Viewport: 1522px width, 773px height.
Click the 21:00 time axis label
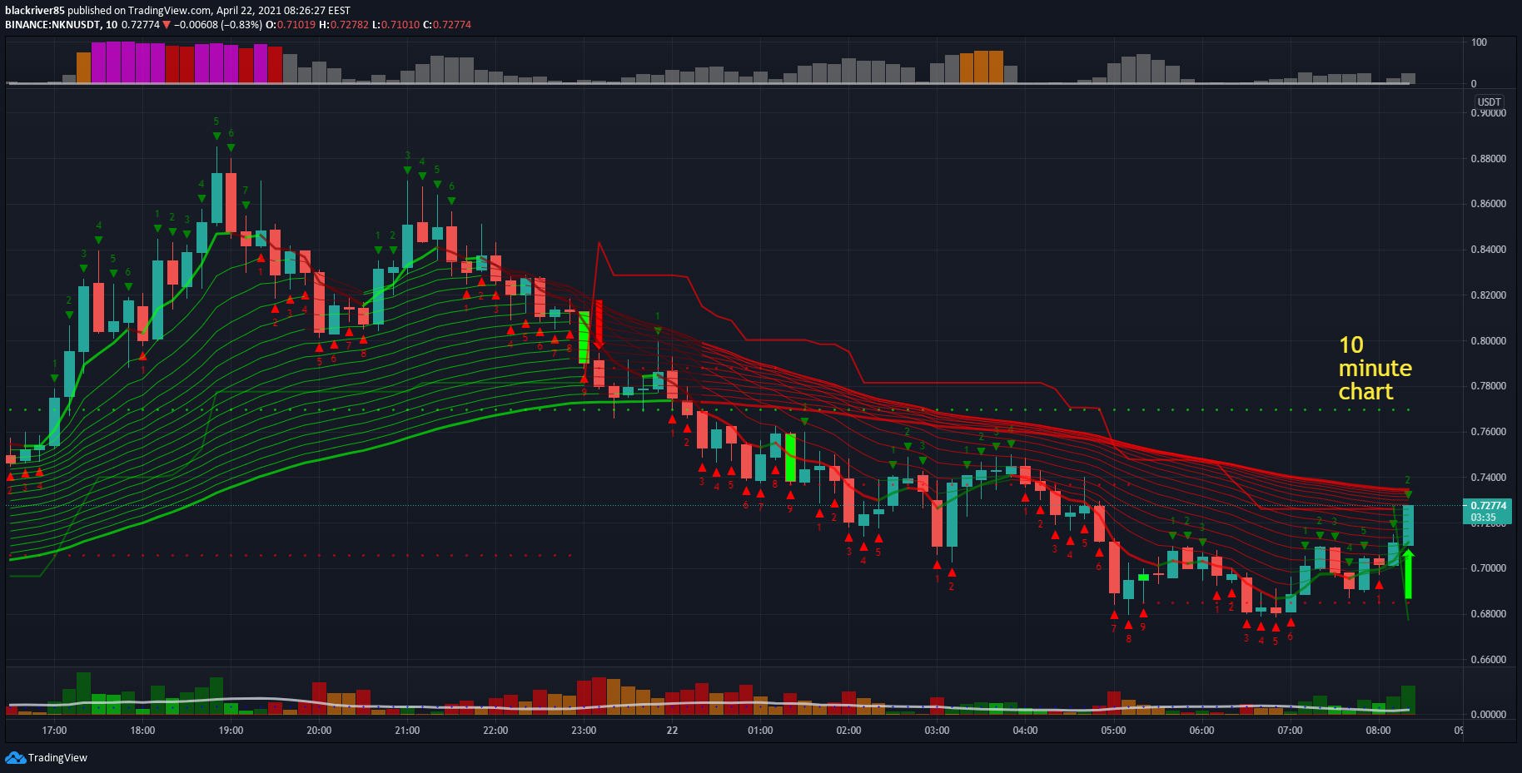point(407,731)
